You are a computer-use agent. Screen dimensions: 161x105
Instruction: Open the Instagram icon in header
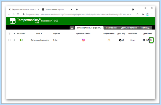(57, 21)
